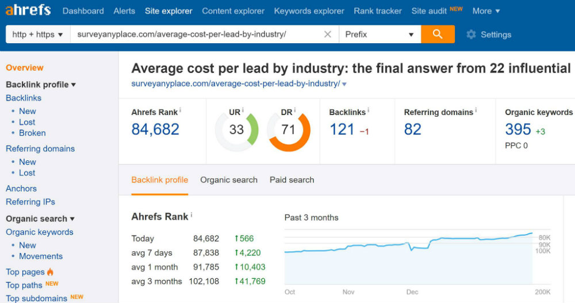Select Site explorer in the top navigation
This screenshot has width=575, height=303.
click(168, 11)
